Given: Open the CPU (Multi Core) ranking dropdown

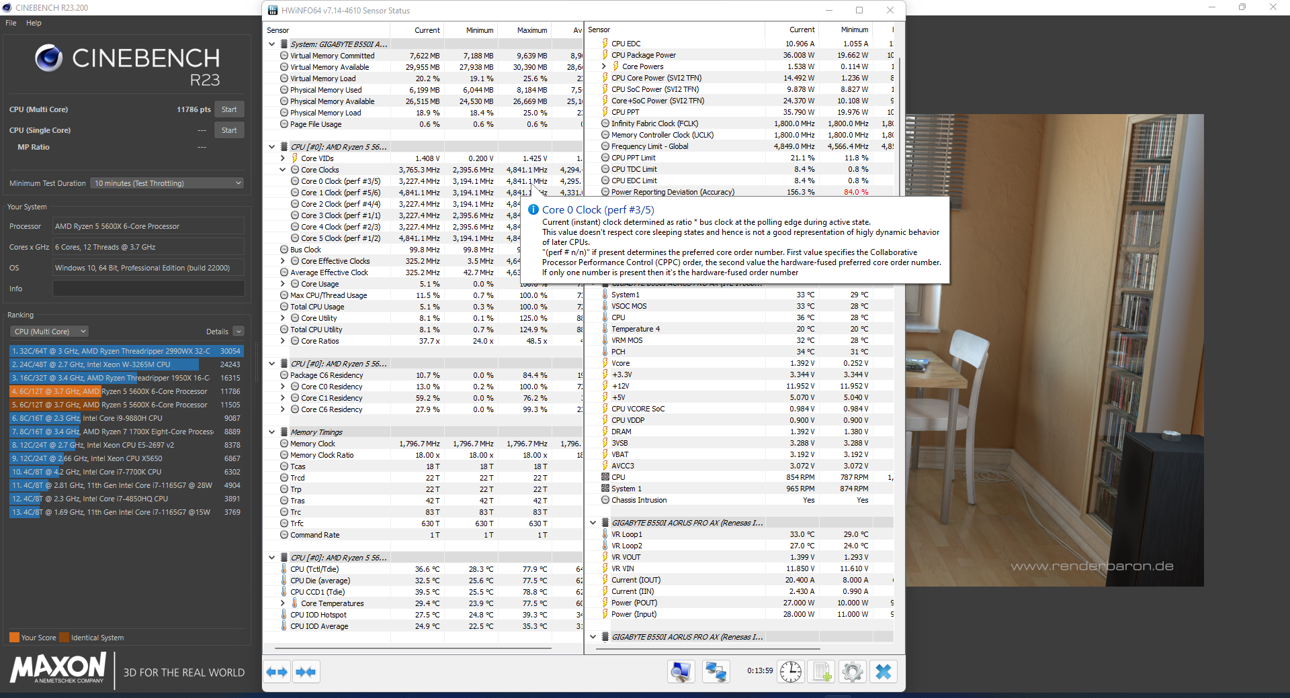Looking at the screenshot, I should 50,332.
